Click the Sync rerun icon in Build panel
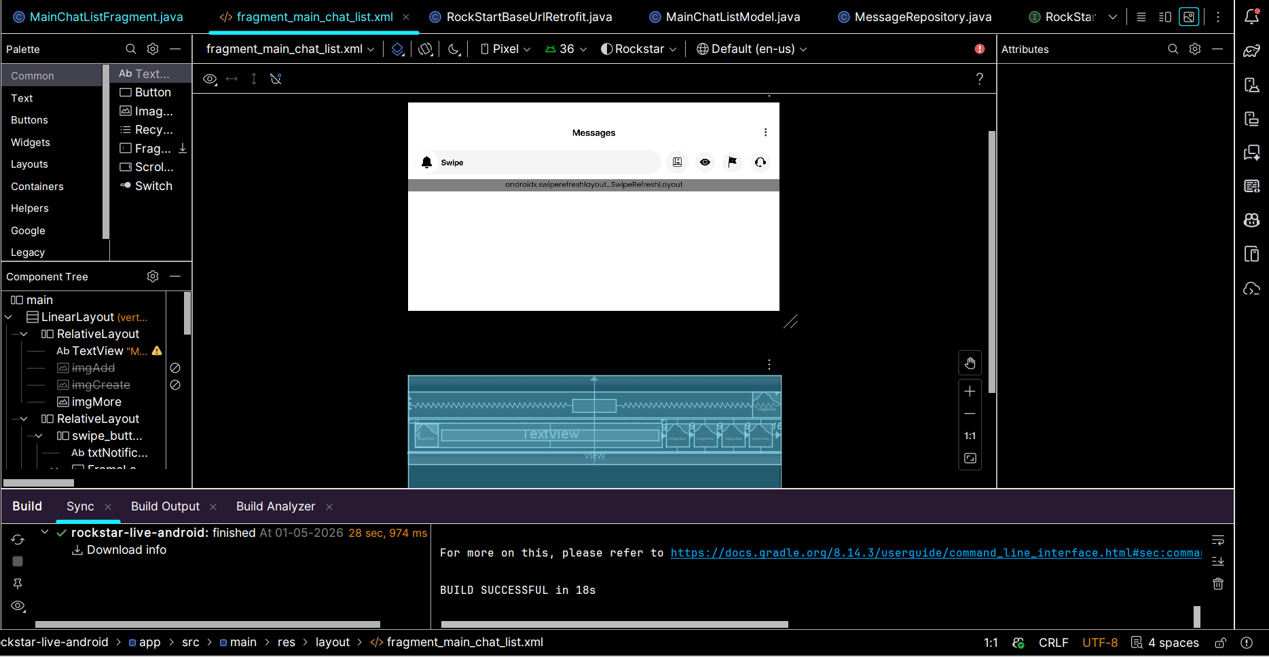The width and height of the screenshot is (1269, 657). point(18,540)
